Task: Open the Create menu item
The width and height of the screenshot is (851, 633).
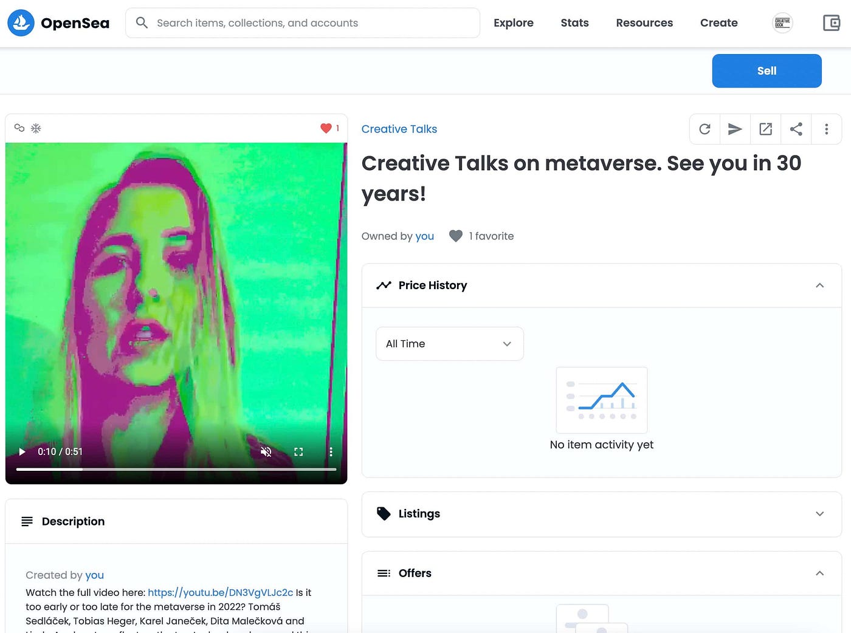Action: [x=719, y=23]
